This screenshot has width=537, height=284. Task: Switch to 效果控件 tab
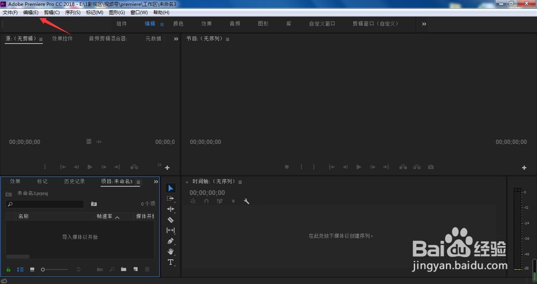63,38
